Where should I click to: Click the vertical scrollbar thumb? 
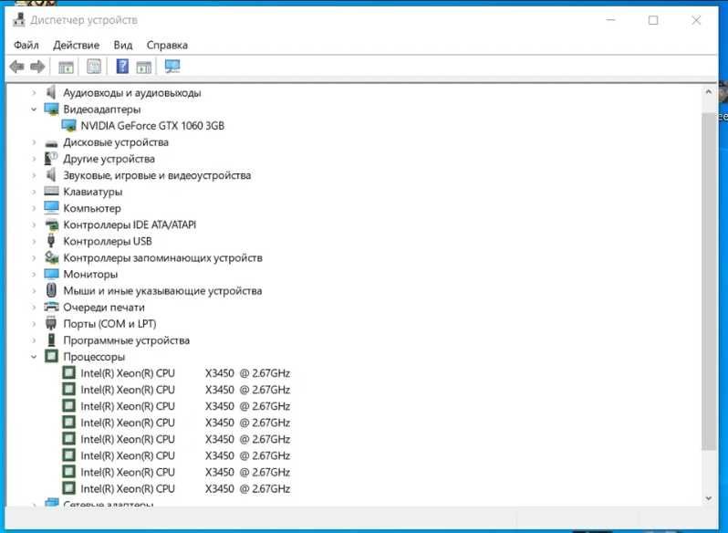click(x=709, y=281)
